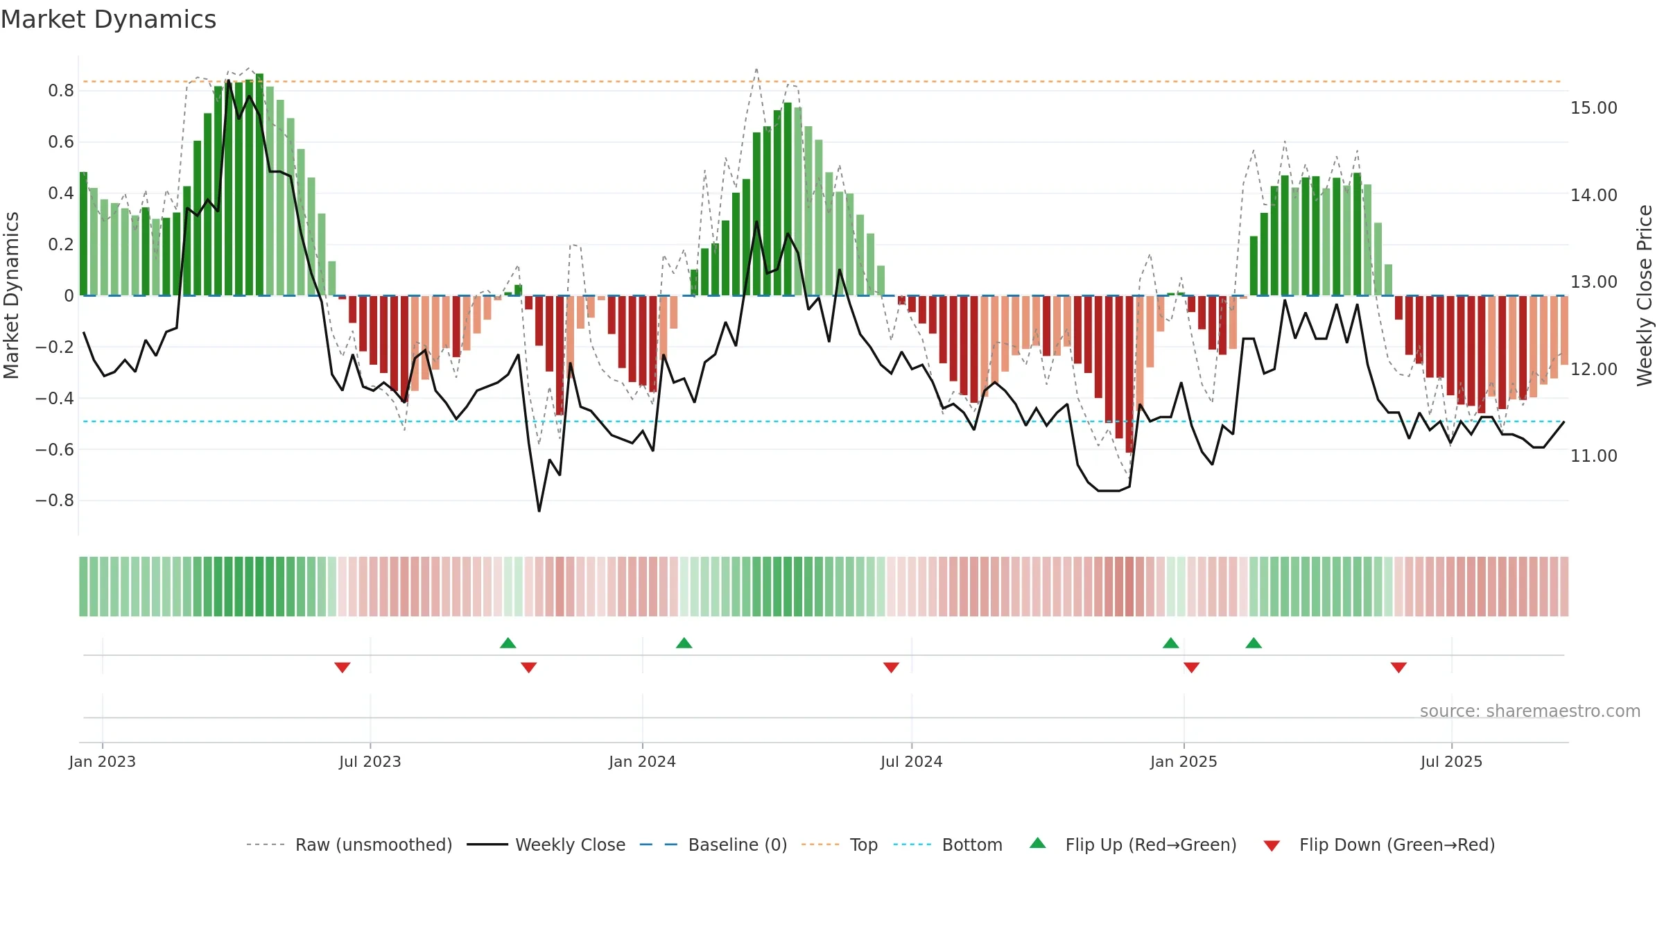The width and height of the screenshot is (1664, 936).
Task: Select the green flip-up marker just after Jan 2024
Action: coord(684,643)
